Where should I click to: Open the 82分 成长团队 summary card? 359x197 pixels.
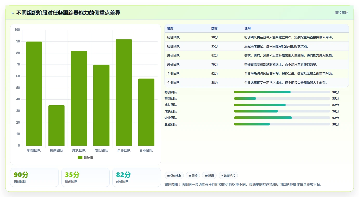coord(136,177)
